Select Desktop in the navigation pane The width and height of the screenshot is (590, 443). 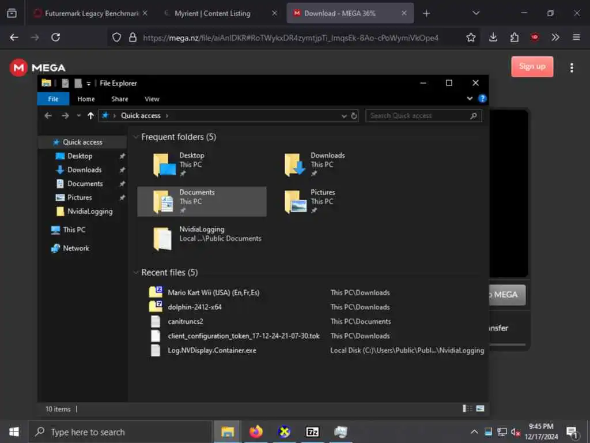coord(80,156)
